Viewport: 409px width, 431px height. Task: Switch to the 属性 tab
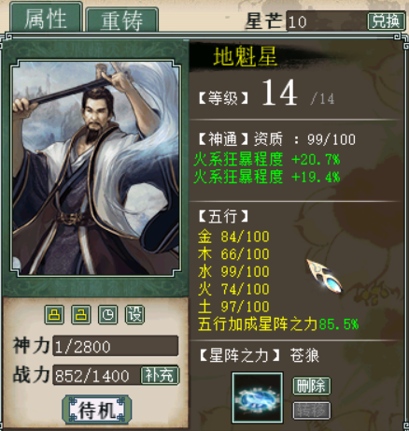46,18
